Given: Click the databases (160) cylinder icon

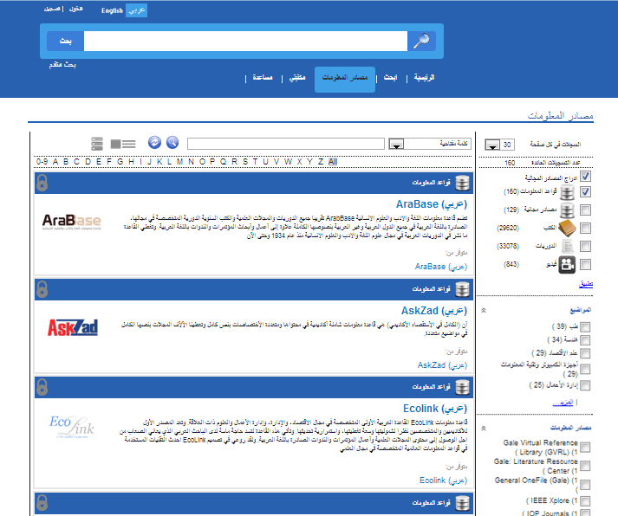Looking at the screenshot, I should click(567, 192).
